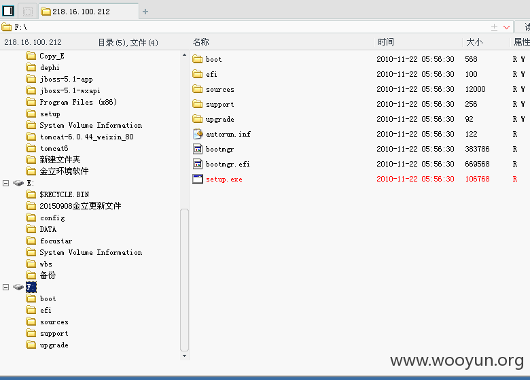Select the setup.exe file icon
The width and height of the screenshot is (530, 380).
(x=198, y=179)
